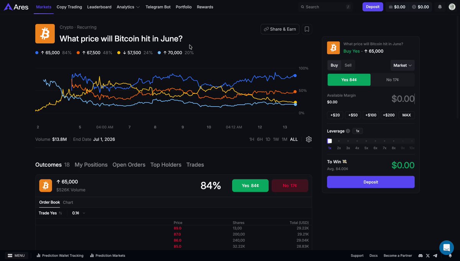Switch to the Chart sub-tab
This screenshot has height=261, width=460.
(68, 203)
